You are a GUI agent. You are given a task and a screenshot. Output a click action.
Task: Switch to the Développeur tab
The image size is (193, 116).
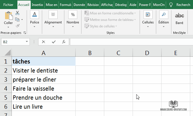coord(121,5)
